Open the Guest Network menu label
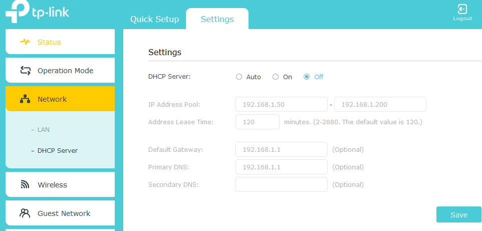 [x=64, y=213]
